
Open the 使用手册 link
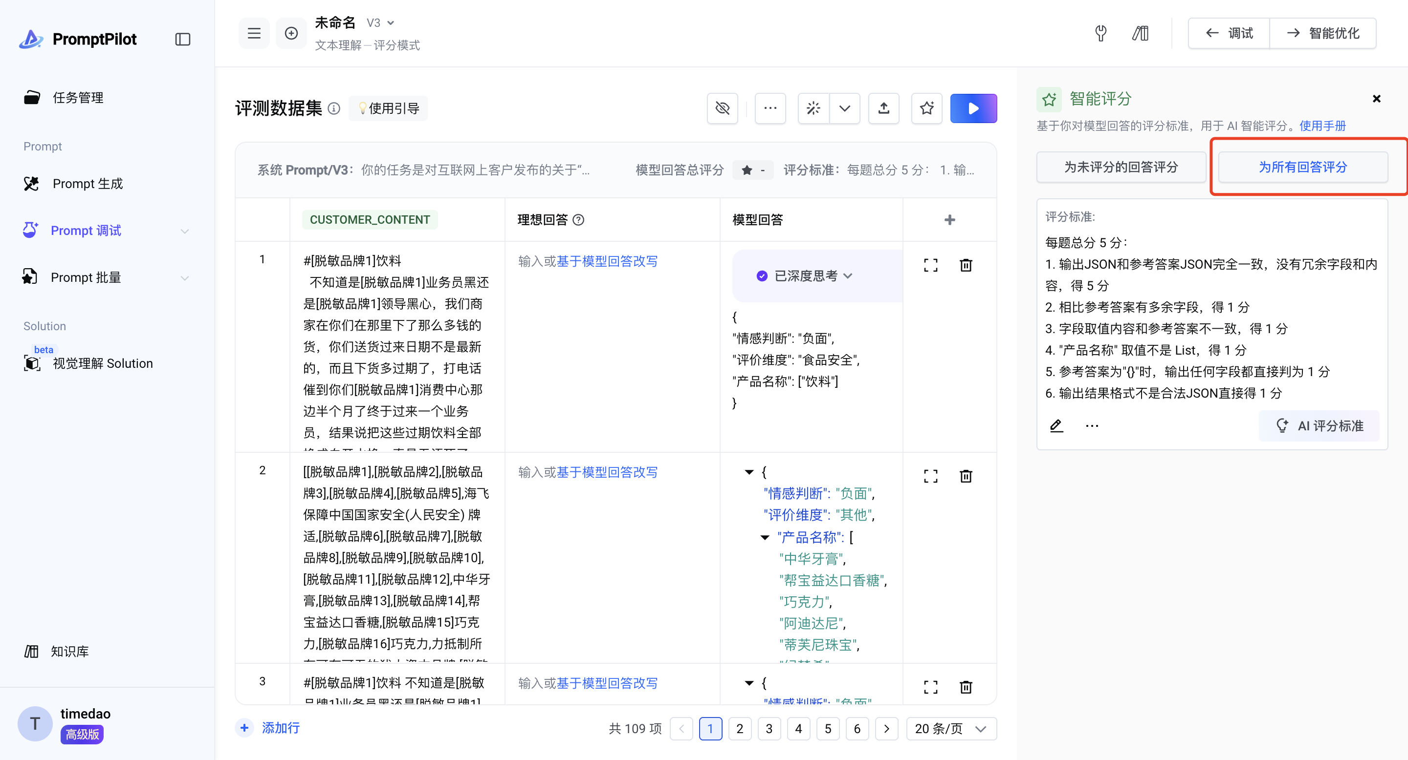pyautogui.click(x=1322, y=126)
